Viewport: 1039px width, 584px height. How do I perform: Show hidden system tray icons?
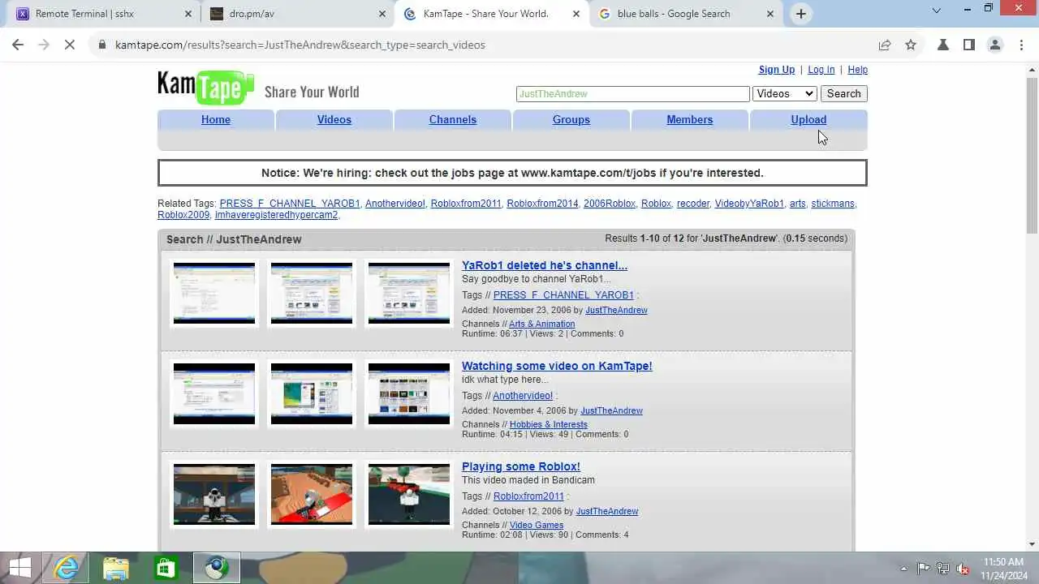pyautogui.click(x=903, y=569)
